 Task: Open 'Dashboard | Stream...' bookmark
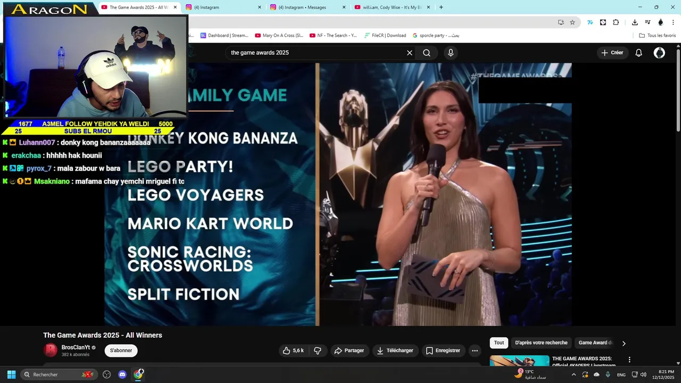[x=224, y=36]
